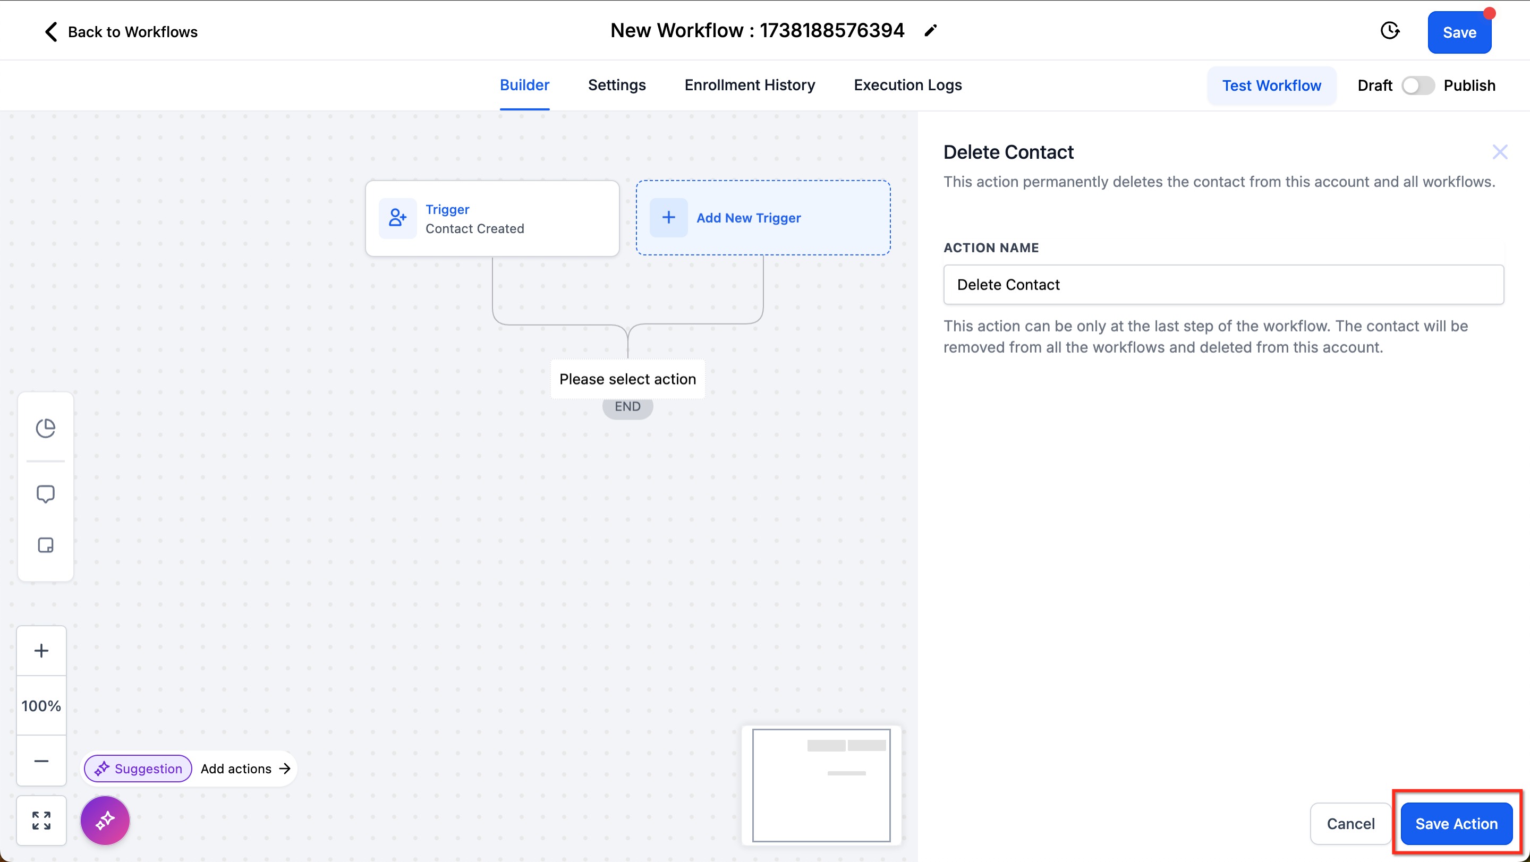
Task: Expand Add actions suggestion arrow
Action: 285,769
